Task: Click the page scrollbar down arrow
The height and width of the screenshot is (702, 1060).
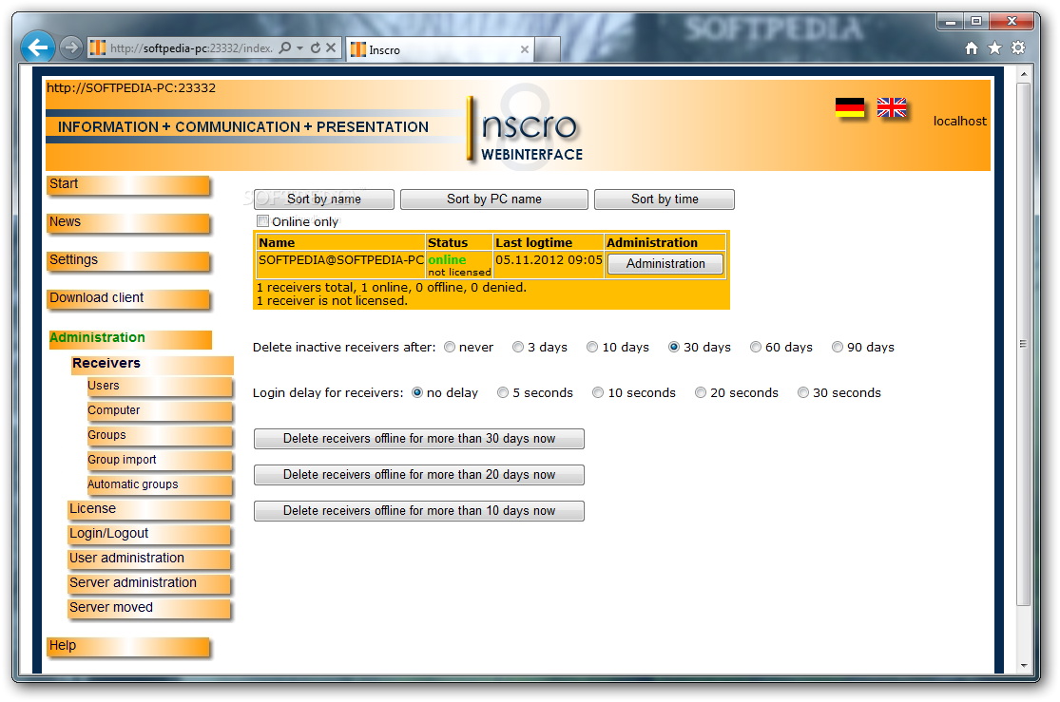Action: [x=1024, y=666]
